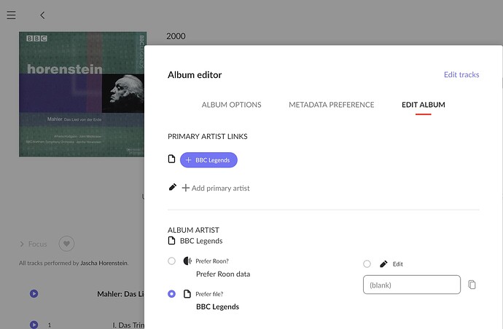Go back using the left arrow
The image size is (503, 329).
42,15
